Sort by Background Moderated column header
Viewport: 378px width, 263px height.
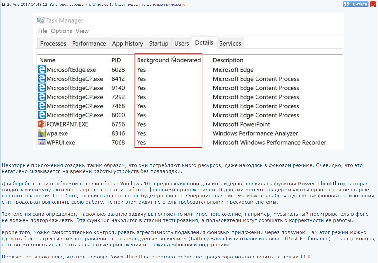[x=169, y=60]
